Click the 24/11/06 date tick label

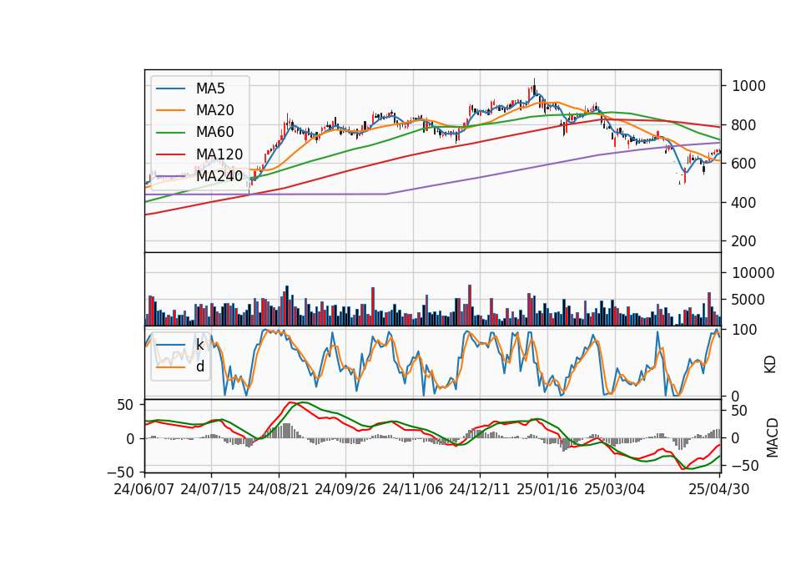(x=413, y=489)
